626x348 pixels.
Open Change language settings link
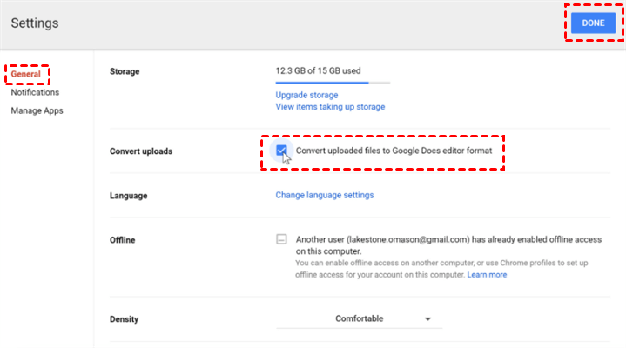pos(325,195)
